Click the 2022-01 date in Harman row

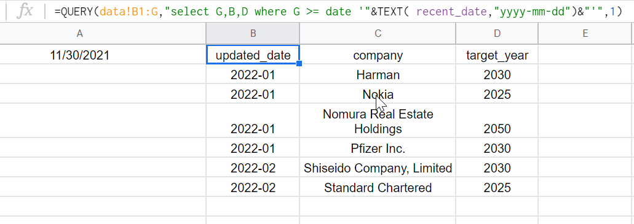(253, 74)
